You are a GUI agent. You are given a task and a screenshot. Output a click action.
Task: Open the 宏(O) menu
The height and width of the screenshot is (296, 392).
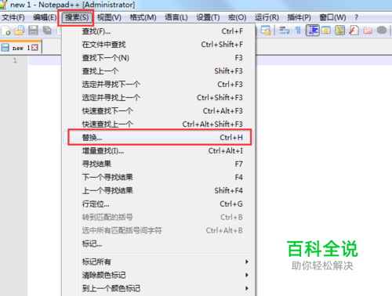coord(237,17)
